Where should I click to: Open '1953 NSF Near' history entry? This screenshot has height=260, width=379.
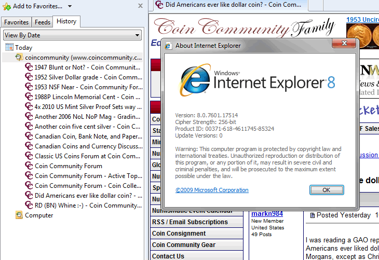tap(88, 87)
